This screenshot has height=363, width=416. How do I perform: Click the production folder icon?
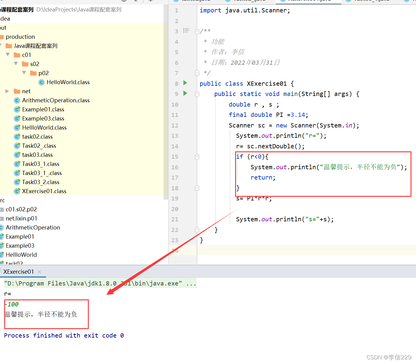[x=2, y=37]
